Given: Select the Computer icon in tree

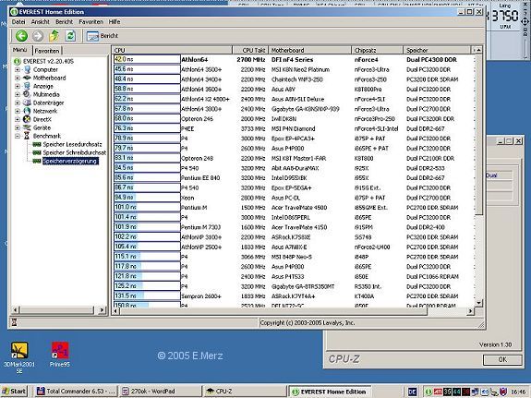Looking at the screenshot, I should click(x=27, y=69).
